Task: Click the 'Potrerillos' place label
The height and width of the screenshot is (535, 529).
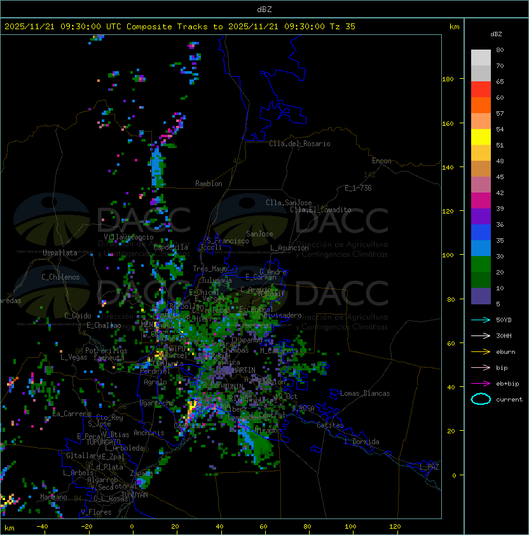Action: (x=106, y=351)
